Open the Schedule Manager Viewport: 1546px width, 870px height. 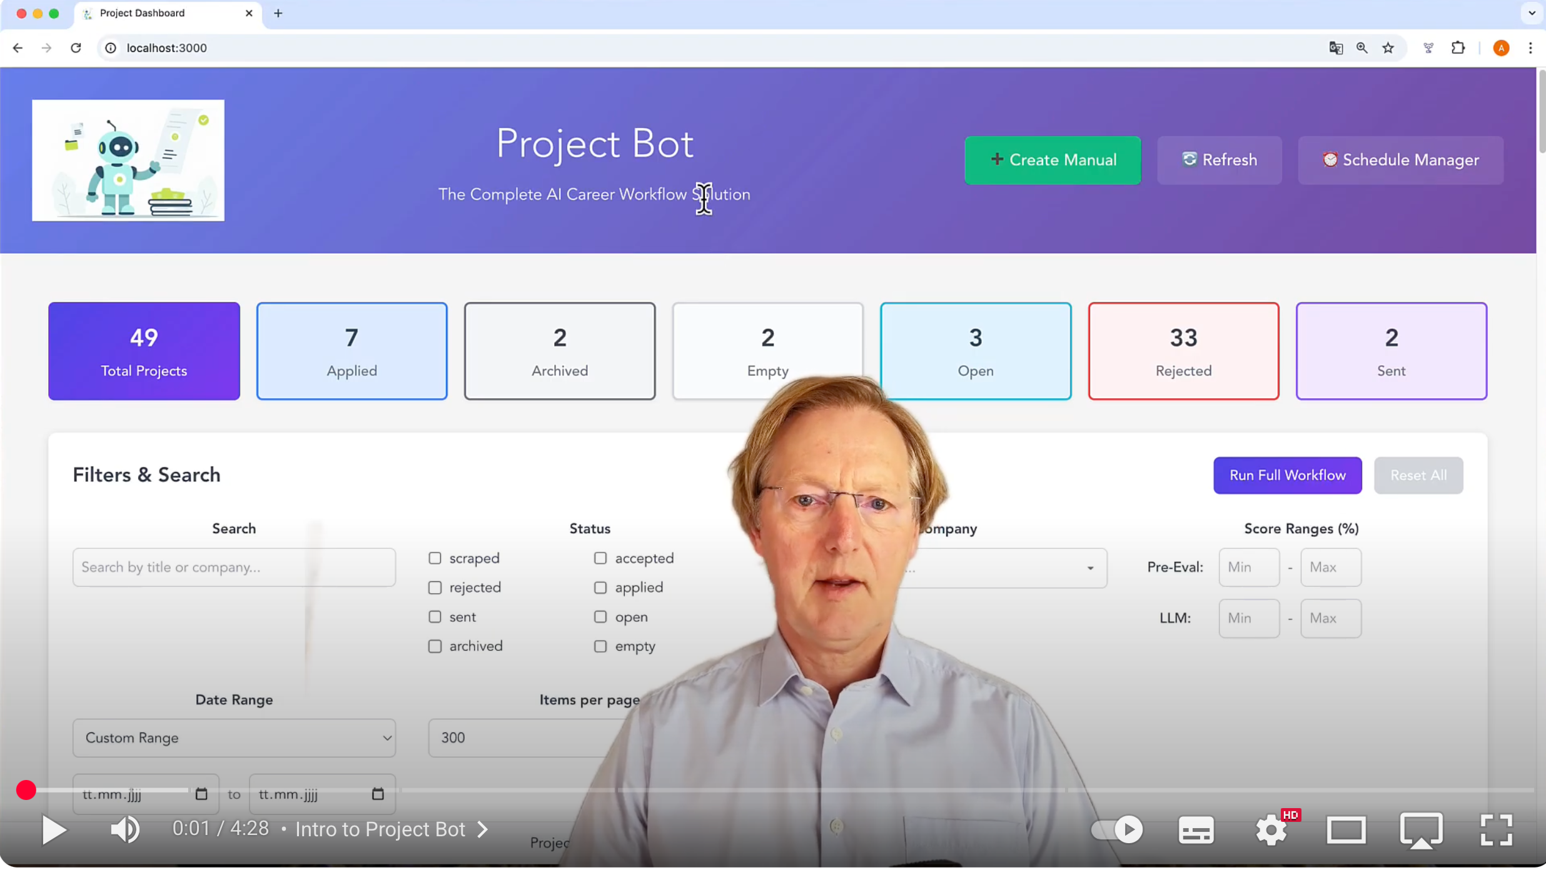1400,160
